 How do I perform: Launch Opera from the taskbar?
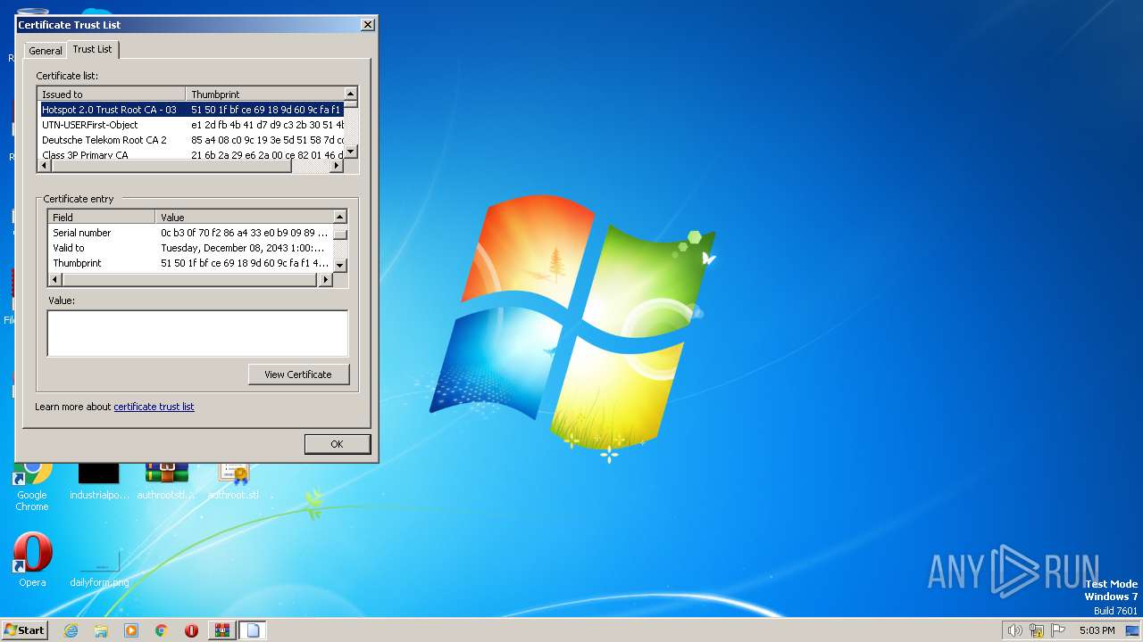[191, 630]
